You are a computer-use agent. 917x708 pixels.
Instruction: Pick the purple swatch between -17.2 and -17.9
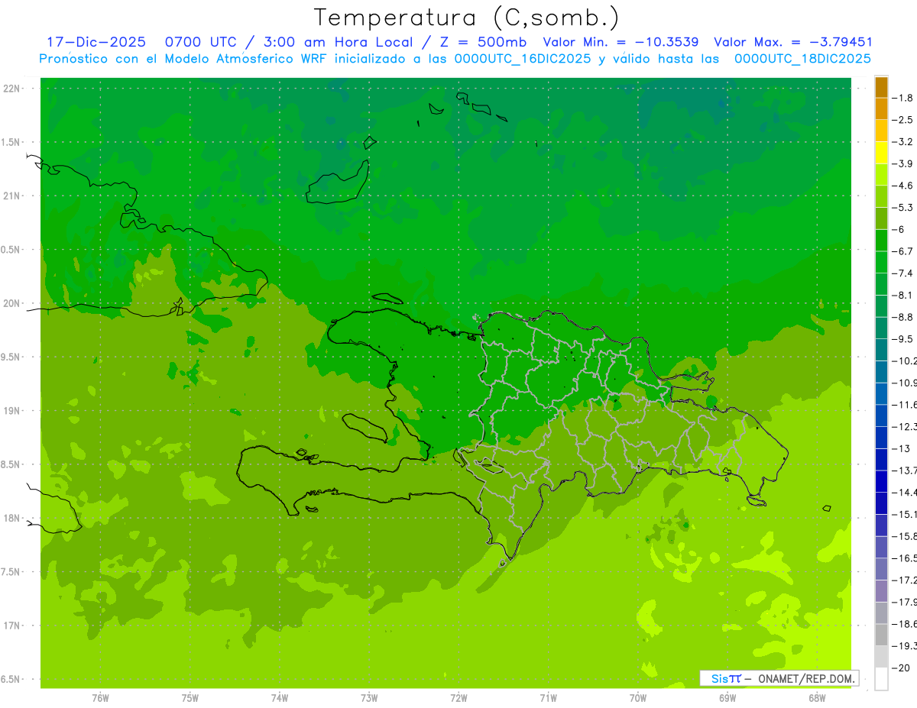[x=882, y=591]
